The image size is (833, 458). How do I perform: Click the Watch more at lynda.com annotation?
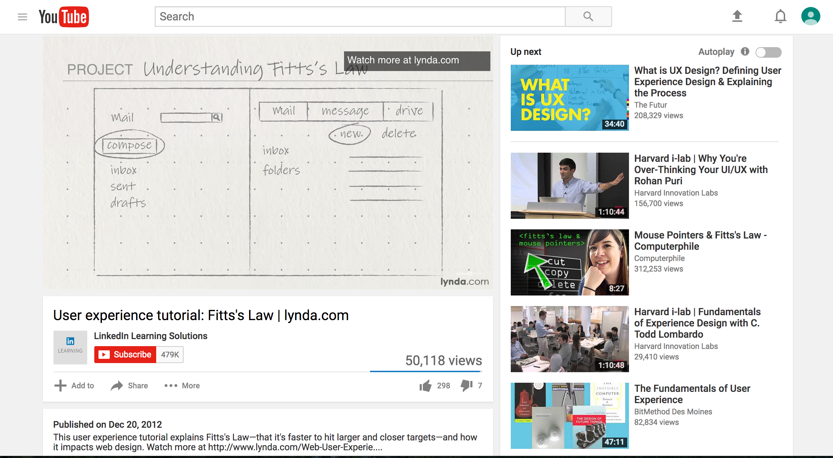pos(417,61)
